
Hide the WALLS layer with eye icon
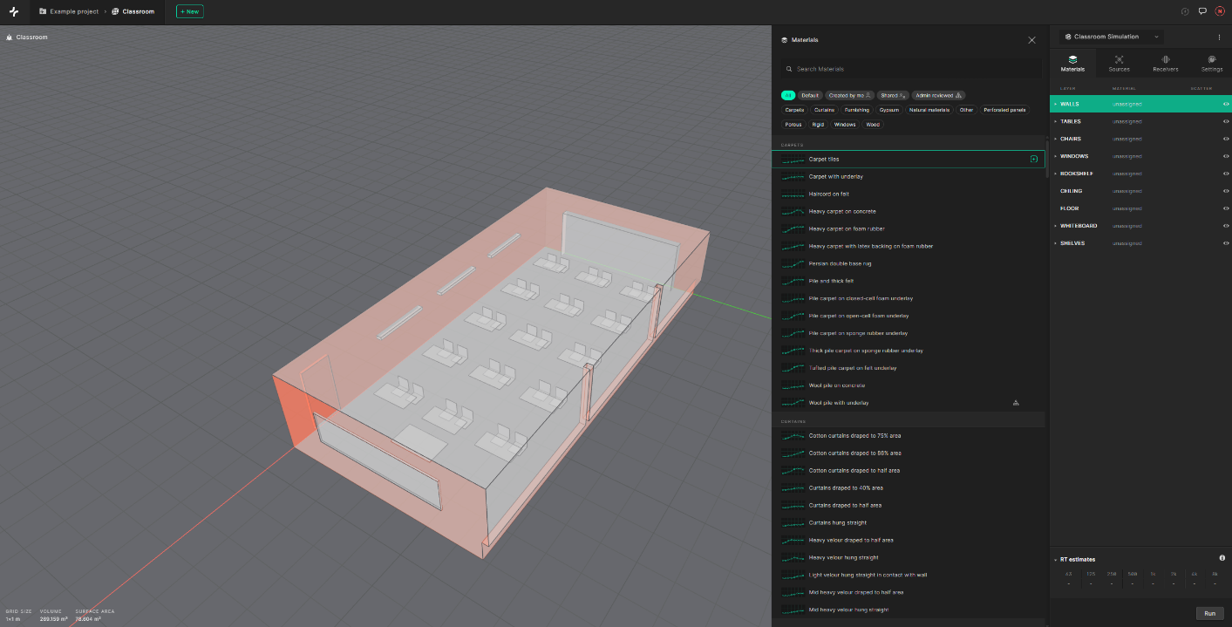point(1226,104)
